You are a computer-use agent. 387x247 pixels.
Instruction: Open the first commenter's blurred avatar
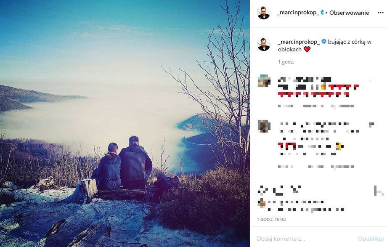point(264,81)
